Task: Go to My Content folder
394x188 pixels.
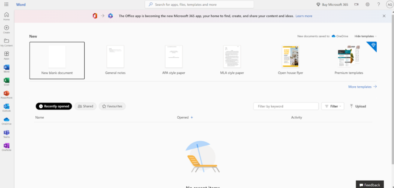Action: (x=6, y=42)
